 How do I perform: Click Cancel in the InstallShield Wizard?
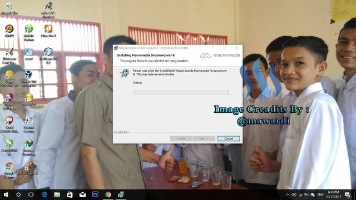(229, 138)
